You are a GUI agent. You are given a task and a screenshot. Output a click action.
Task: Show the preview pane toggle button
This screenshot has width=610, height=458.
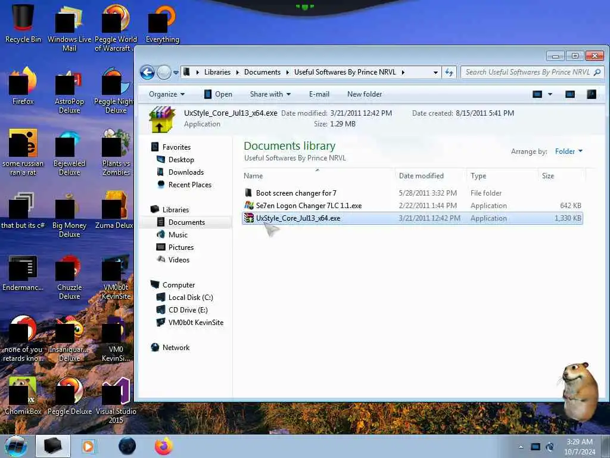[x=570, y=94]
